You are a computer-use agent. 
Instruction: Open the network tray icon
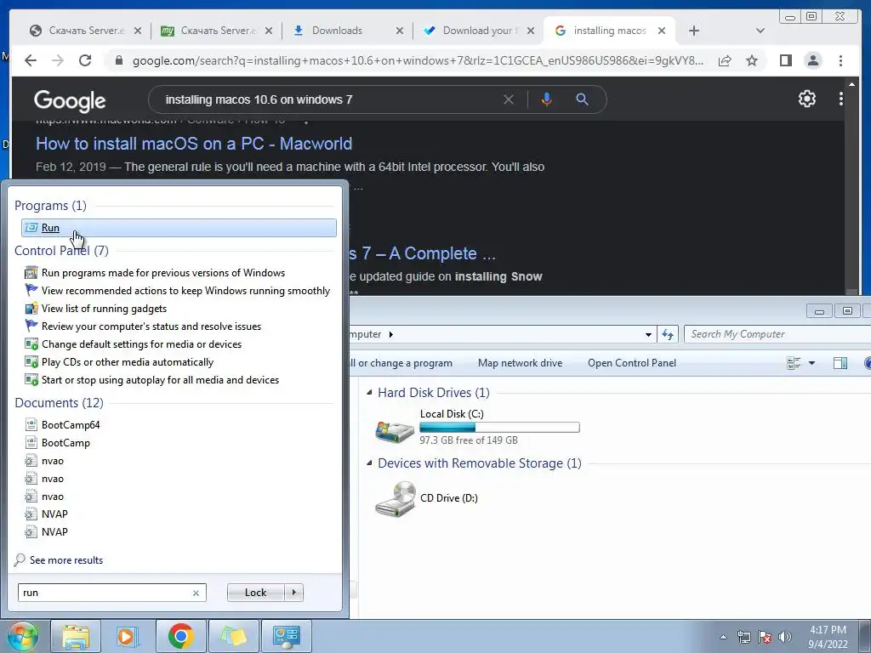pos(743,637)
